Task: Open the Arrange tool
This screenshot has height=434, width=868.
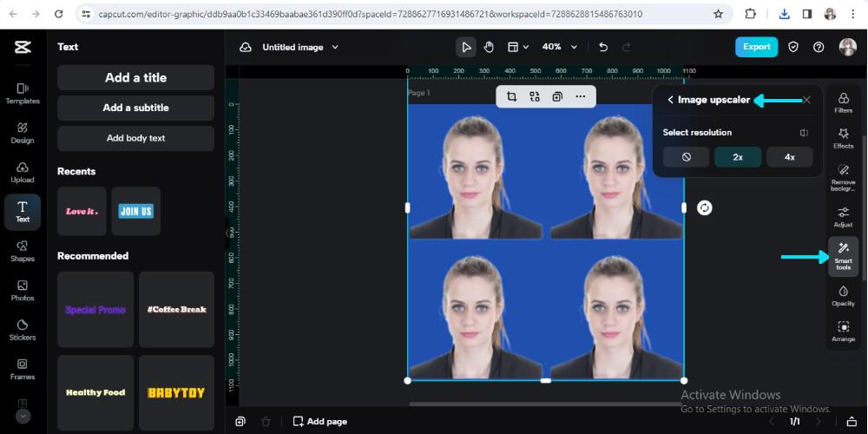Action: pos(843,332)
